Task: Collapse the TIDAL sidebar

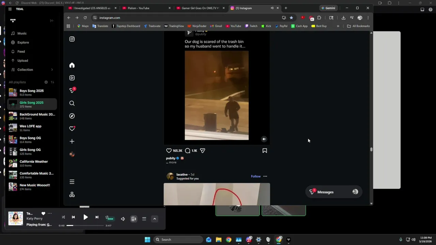Action: click(52, 20)
